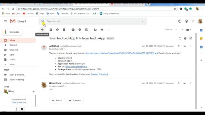Show details of AndroApp recipients dropdown
Viewport: 205px width, 115px height.
click(64, 49)
